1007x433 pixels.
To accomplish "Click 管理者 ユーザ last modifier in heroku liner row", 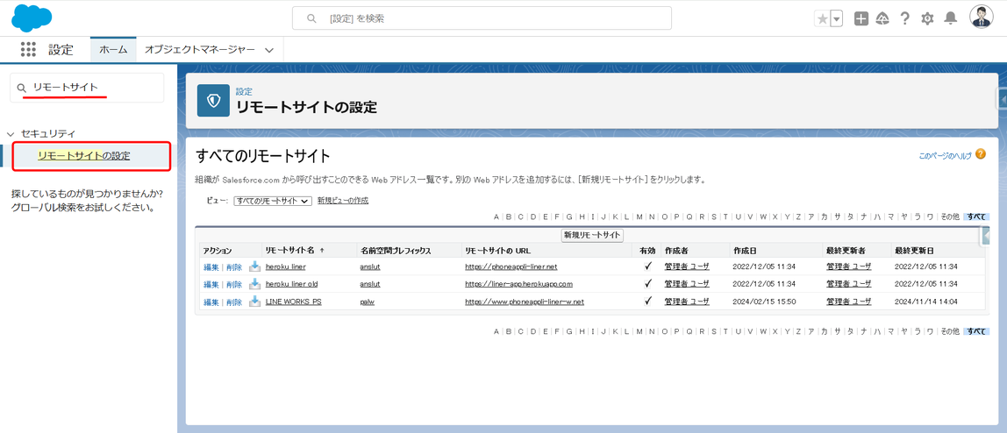I will [849, 266].
